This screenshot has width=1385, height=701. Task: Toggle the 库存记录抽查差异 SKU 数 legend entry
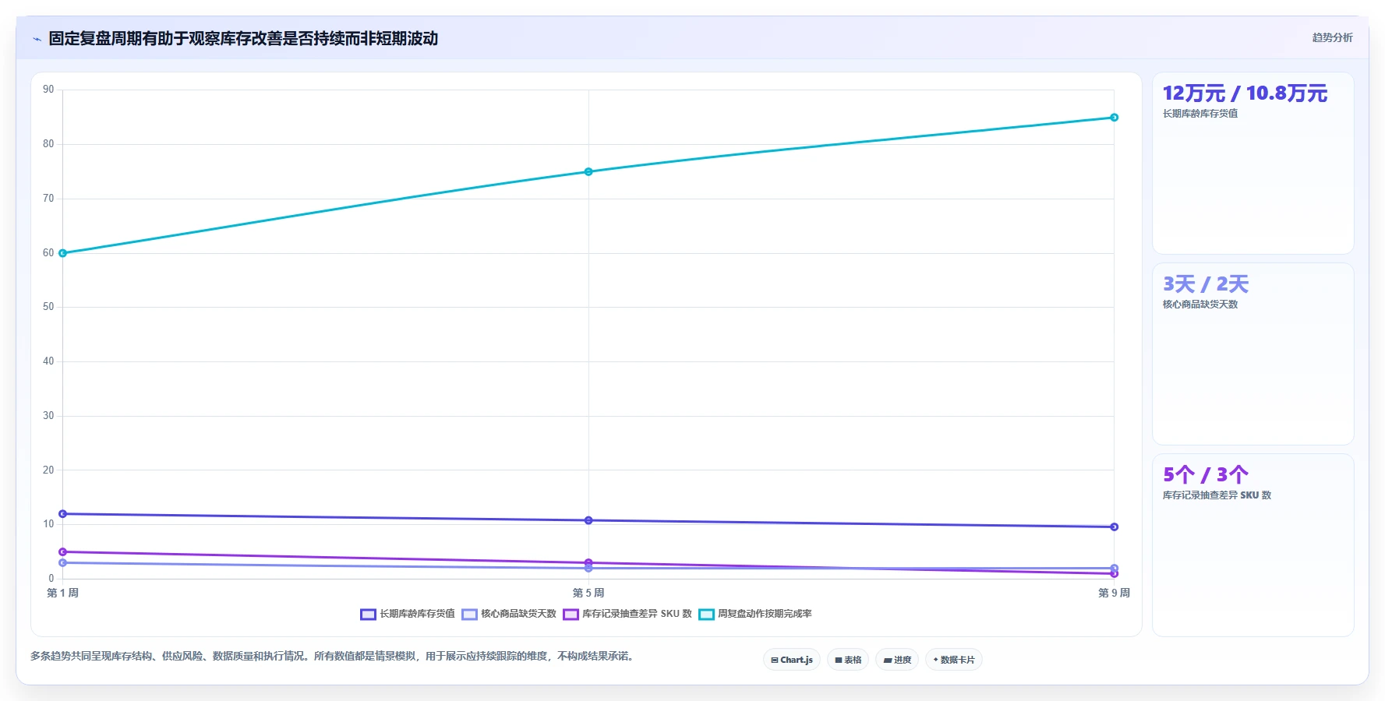click(x=627, y=614)
